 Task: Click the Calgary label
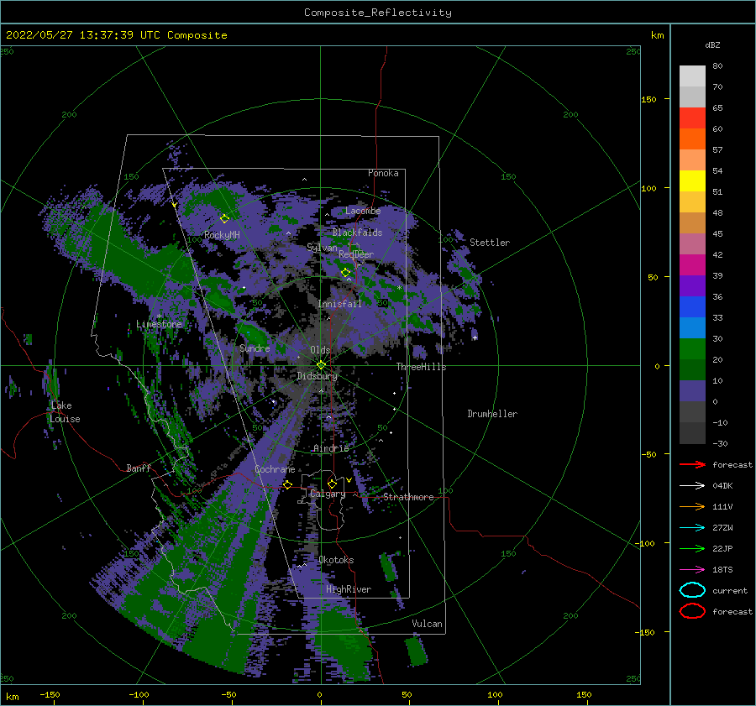(x=328, y=494)
